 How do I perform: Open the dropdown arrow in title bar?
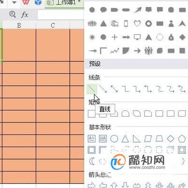14,2
